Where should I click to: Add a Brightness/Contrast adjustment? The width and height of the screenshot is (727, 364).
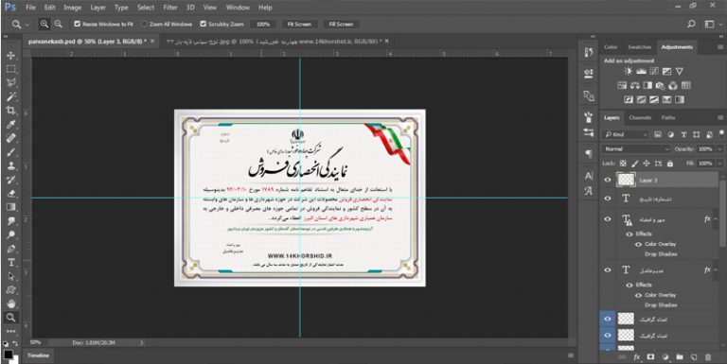pyautogui.click(x=628, y=71)
